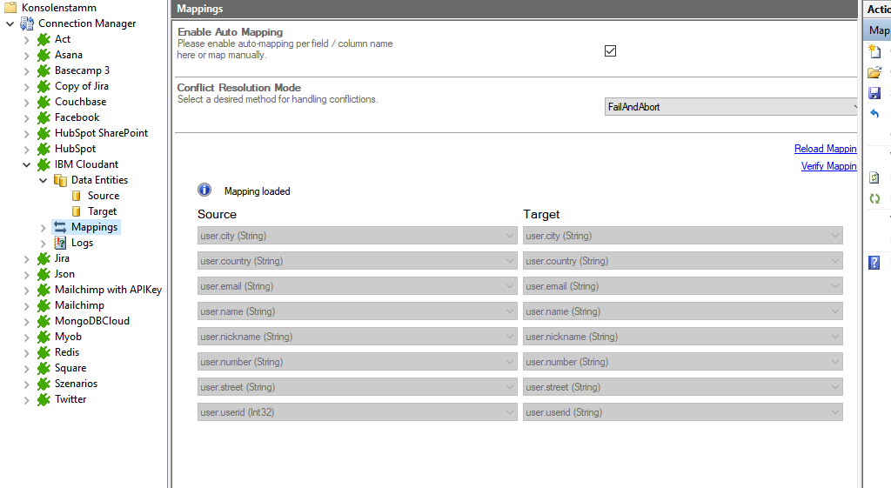Open the source user.userid (Int32) dropdown
Viewport: 891px width, 488px height.
(357, 412)
